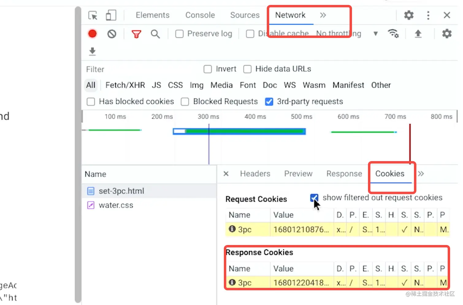Sort Response Cookies by Name column header
The width and height of the screenshot is (463, 305).
coord(248,269)
